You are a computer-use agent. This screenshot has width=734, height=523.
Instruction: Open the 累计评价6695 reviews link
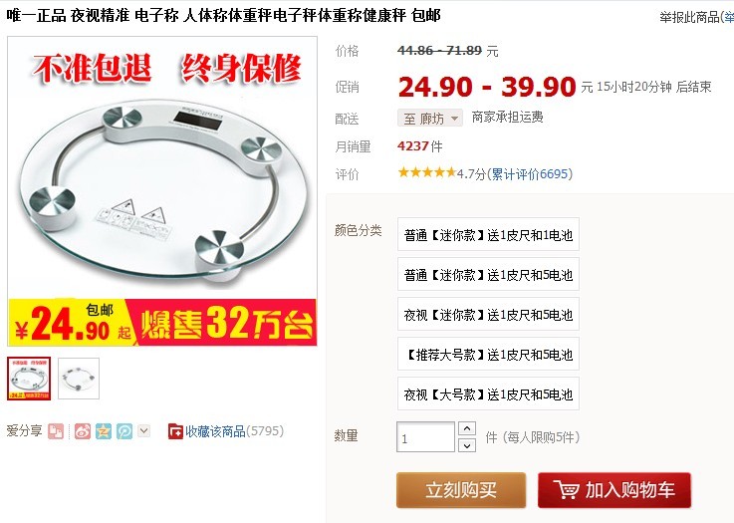[x=530, y=174]
